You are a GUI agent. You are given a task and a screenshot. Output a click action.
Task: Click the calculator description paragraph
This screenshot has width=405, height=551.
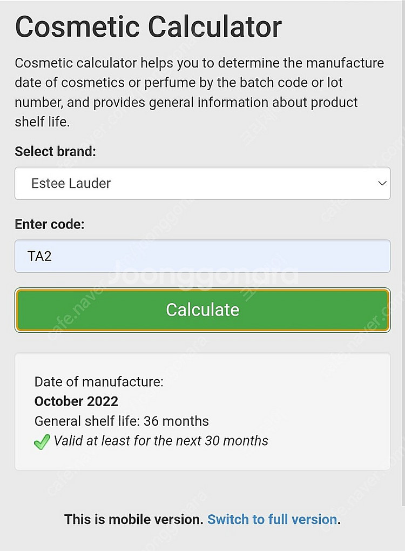pyautogui.click(x=199, y=92)
